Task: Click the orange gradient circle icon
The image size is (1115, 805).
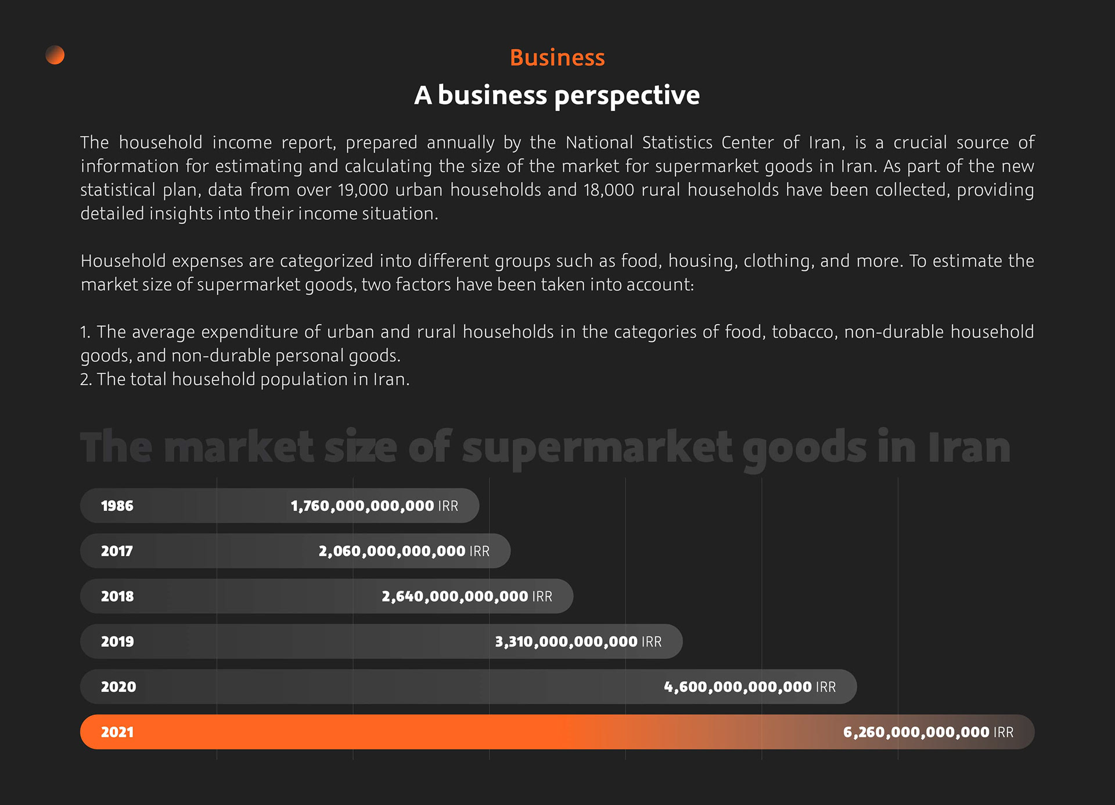Action: (x=55, y=55)
